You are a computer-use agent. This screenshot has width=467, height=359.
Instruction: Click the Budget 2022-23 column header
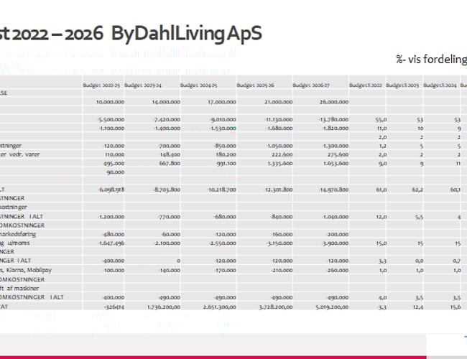coord(101,85)
